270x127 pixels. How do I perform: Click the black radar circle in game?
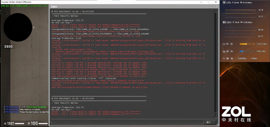pos(18,27)
